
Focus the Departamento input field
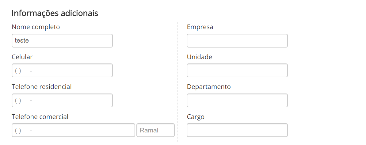(x=237, y=101)
